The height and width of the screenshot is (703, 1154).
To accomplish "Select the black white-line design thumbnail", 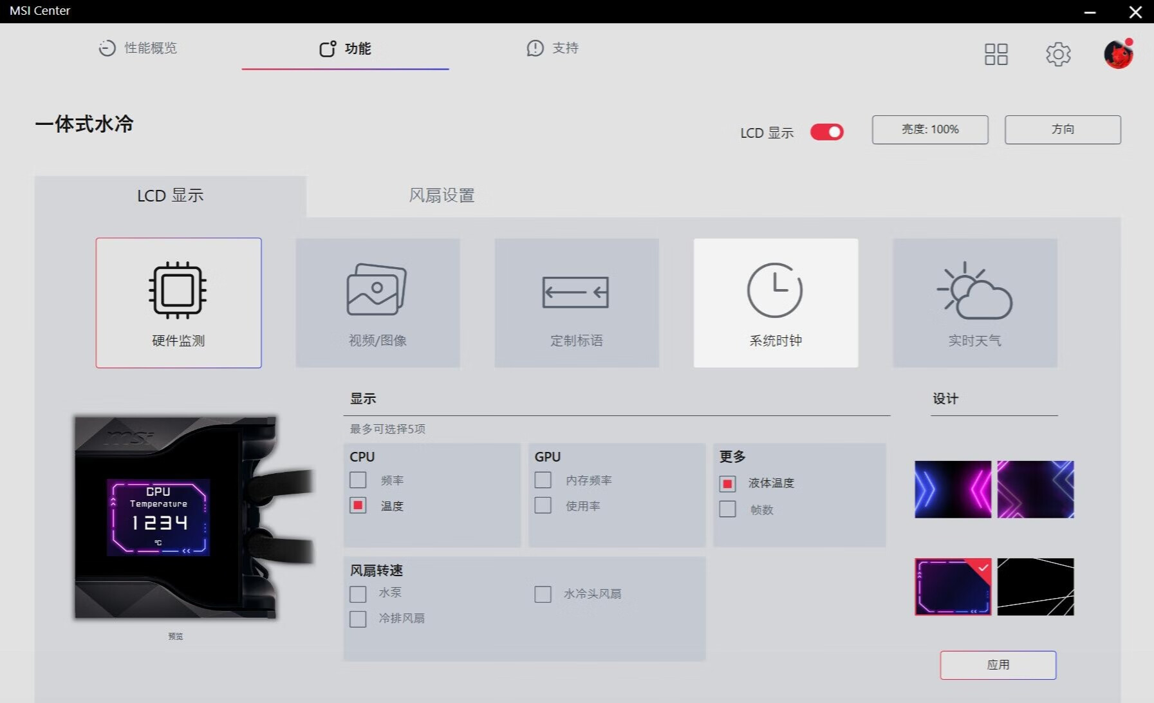I will [x=1035, y=586].
